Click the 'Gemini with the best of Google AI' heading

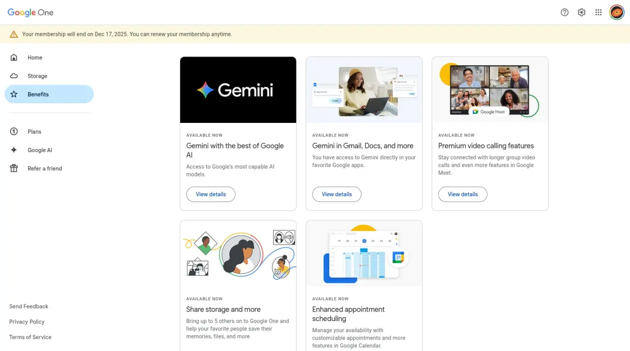click(235, 150)
